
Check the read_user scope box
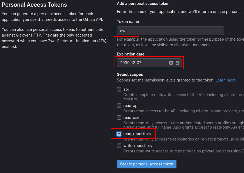pyautogui.click(x=119, y=117)
